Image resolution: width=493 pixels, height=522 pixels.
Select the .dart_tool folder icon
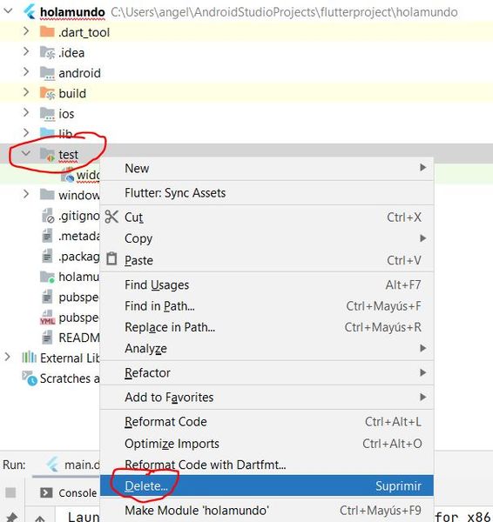tap(47, 32)
